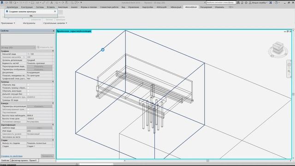This screenshot has width=295, height=166.
Task: Collapse the Camera section in Properties
Action: 53,103
